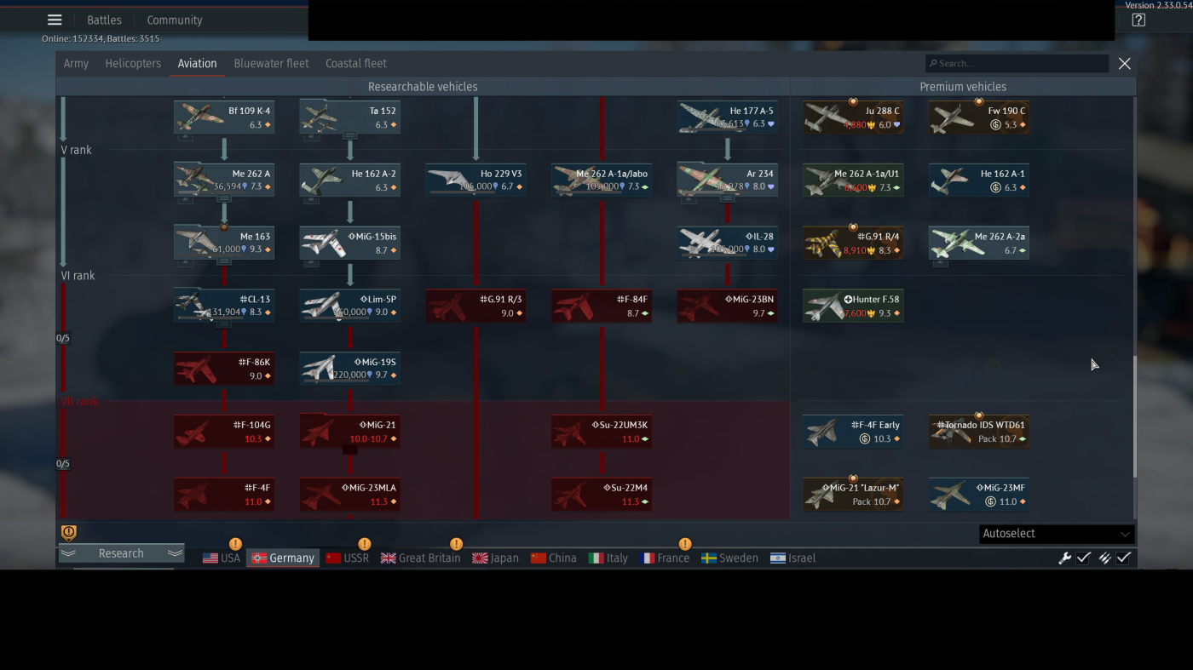Select the MiG-19S jet icon

(350, 369)
